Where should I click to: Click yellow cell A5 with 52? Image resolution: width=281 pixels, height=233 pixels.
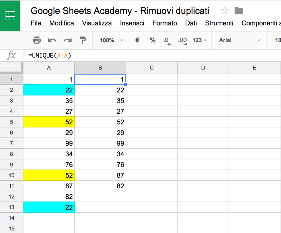tap(49, 122)
